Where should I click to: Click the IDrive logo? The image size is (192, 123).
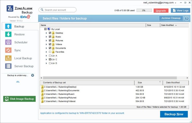pyautogui.click(x=25, y=17)
